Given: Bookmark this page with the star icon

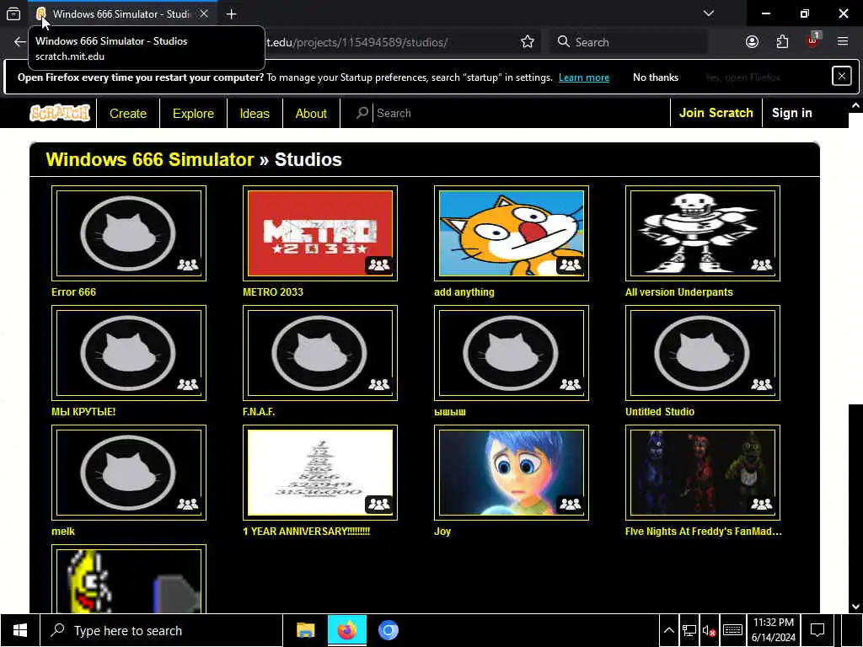Looking at the screenshot, I should (528, 42).
